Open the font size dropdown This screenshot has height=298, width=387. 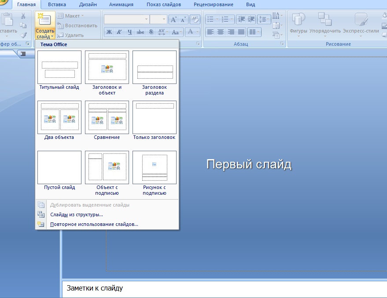tap(164, 19)
